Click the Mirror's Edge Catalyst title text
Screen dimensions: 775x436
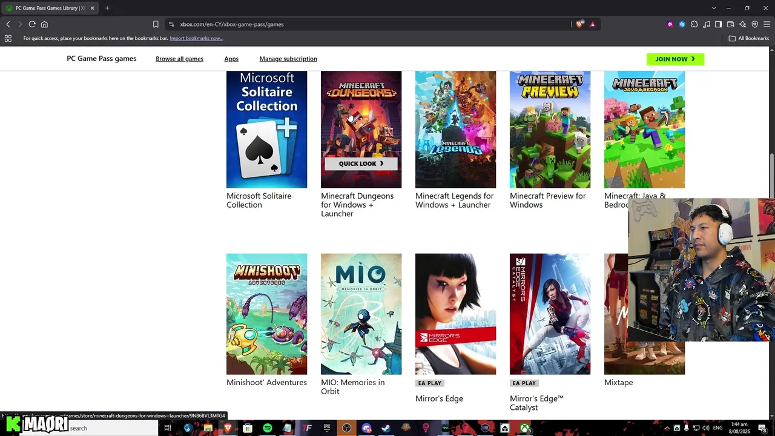tap(536, 403)
